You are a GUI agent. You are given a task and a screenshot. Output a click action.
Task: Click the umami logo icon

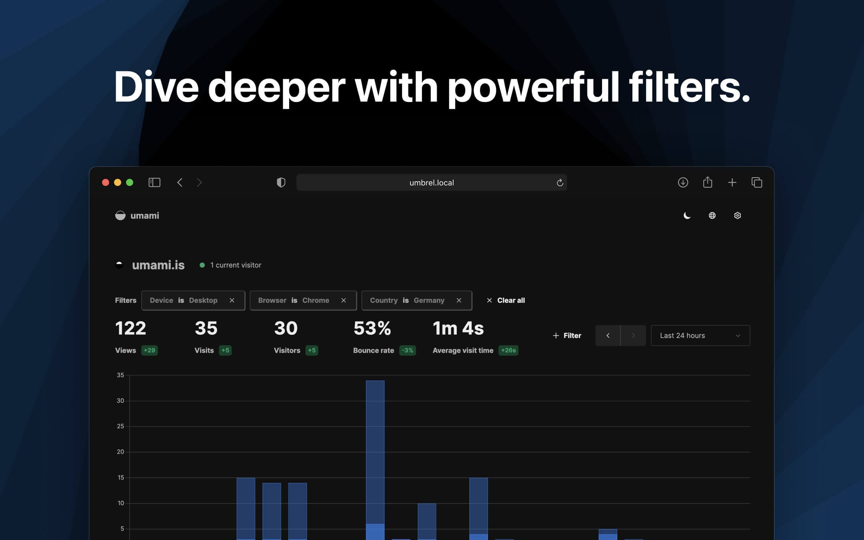[x=120, y=215]
